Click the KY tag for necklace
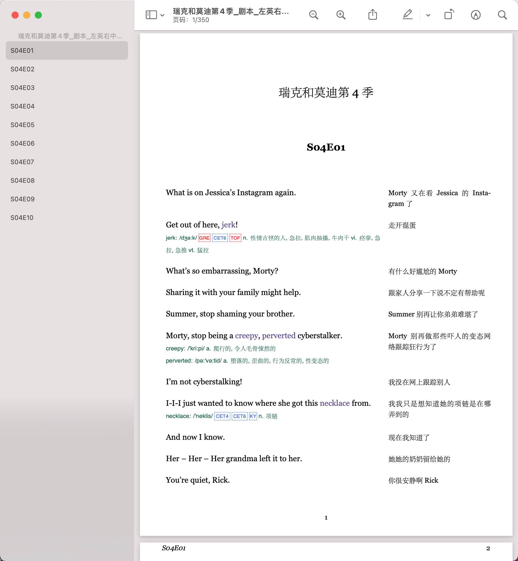The width and height of the screenshot is (518, 561). 253,416
